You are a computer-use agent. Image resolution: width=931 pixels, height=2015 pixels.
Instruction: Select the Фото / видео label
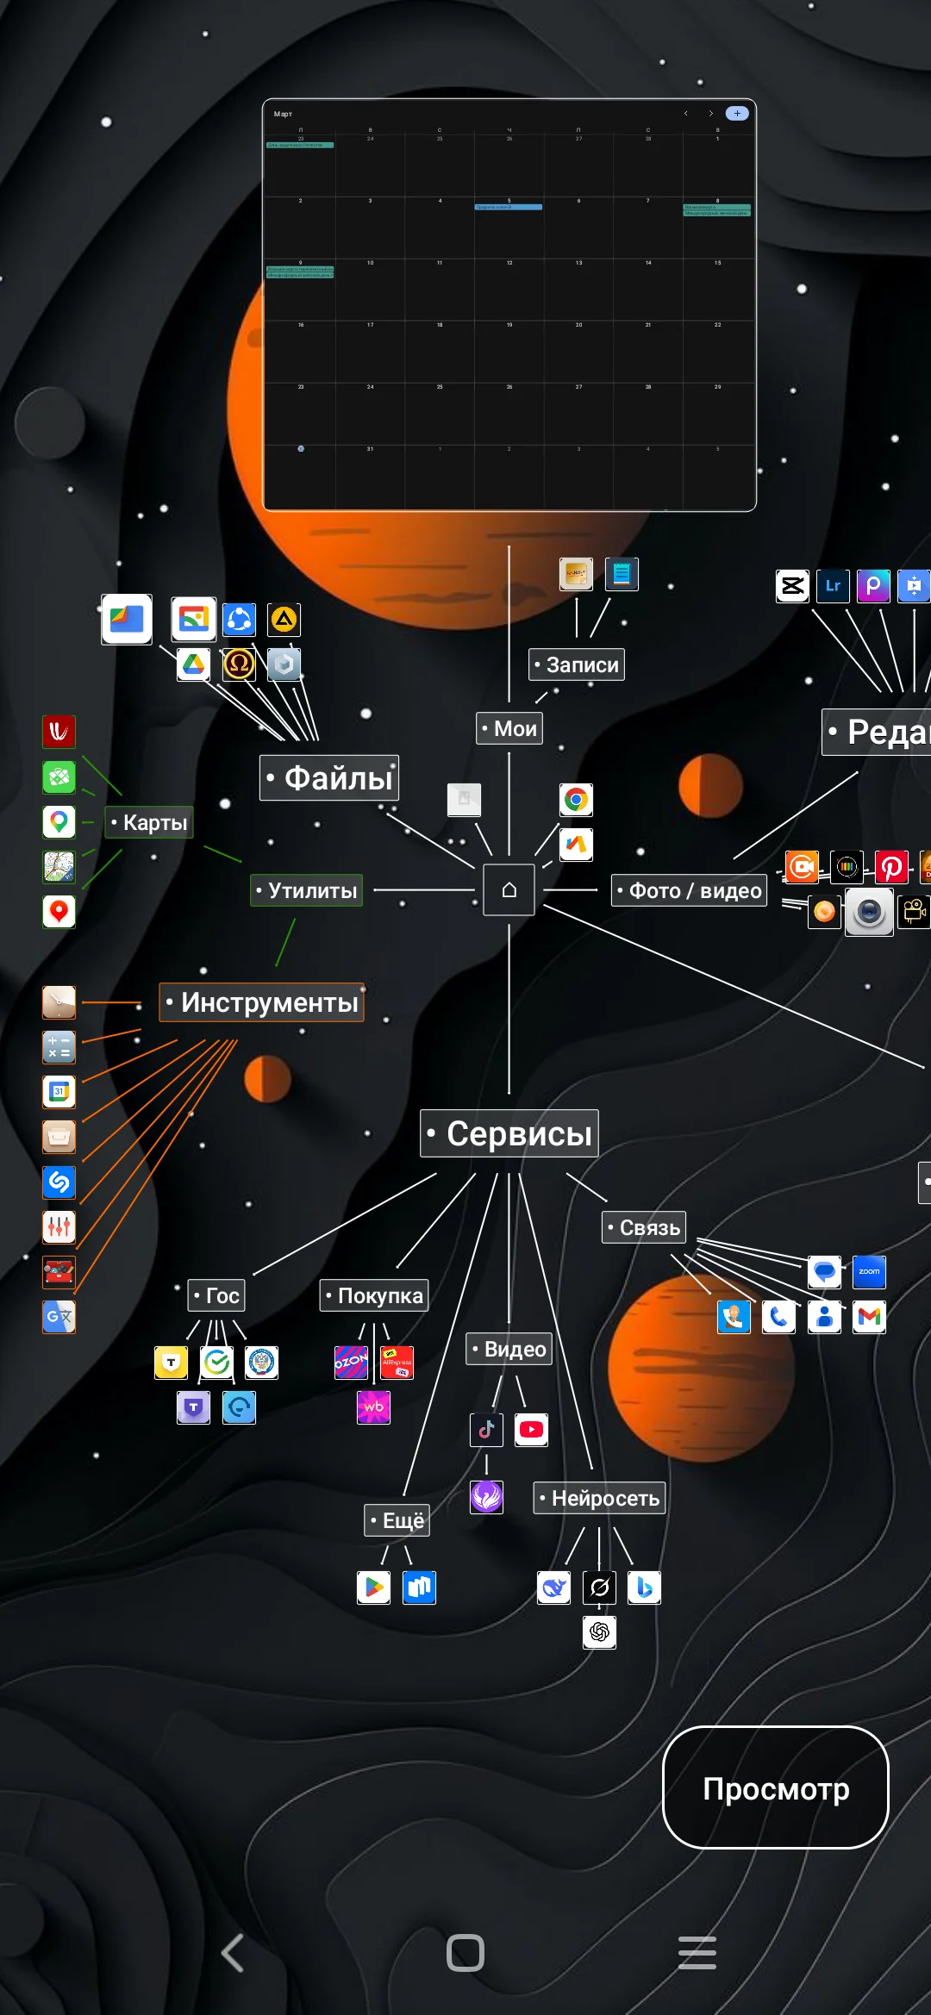tap(690, 890)
